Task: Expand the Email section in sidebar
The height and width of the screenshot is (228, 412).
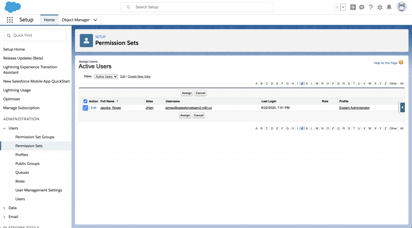Action: pyautogui.click(x=4, y=217)
